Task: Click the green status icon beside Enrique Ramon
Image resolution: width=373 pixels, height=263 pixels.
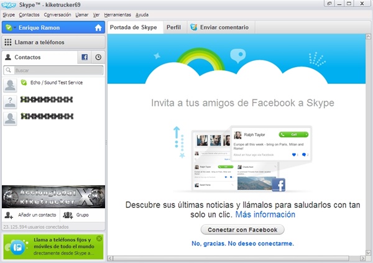Action: click(9, 27)
